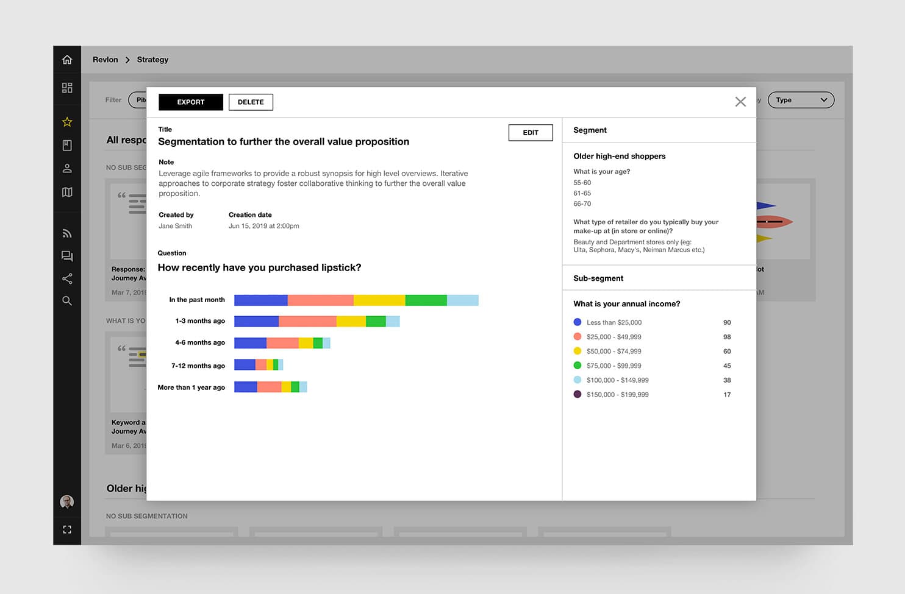Click green dot for $75,000 - $99,999
The height and width of the screenshot is (594, 905).
tap(578, 366)
